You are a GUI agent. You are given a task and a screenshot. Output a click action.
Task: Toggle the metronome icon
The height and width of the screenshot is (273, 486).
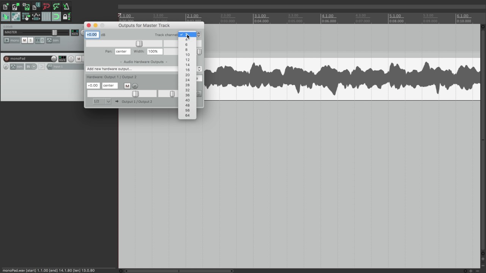tap(66, 7)
